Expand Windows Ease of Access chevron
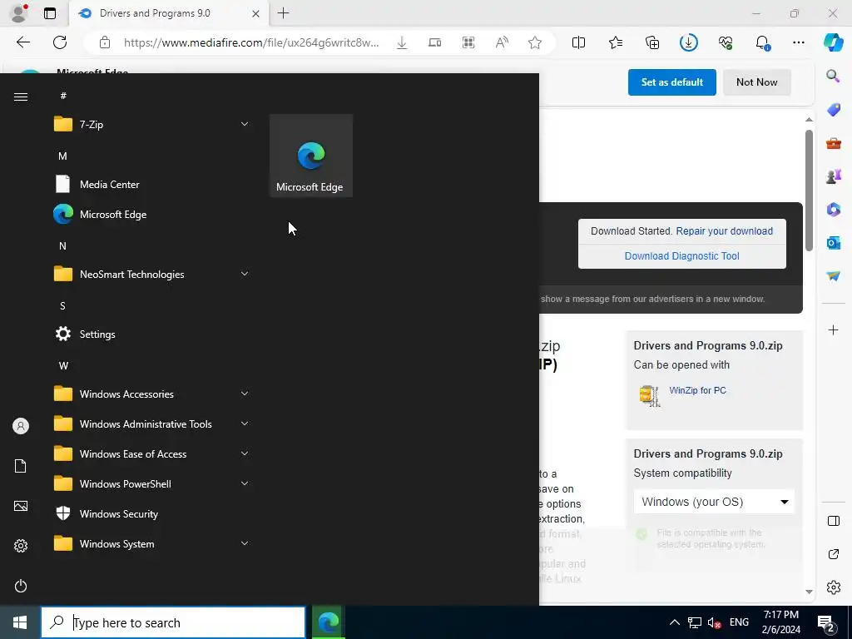Screen dimensions: 852x639 tap(245, 453)
